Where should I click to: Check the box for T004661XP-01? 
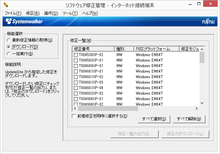76,71
